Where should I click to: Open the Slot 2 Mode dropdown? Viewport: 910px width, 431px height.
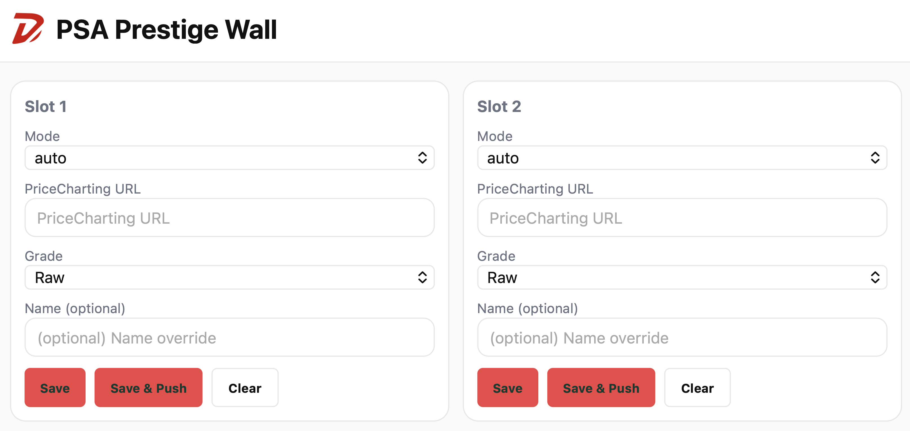[x=681, y=158]
